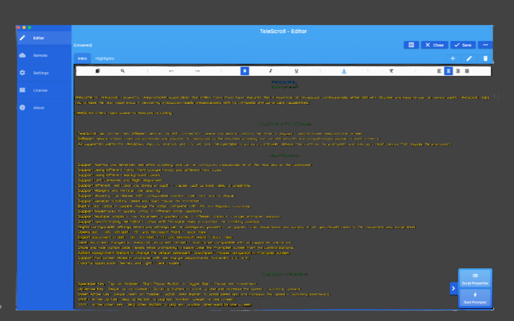Click the info icon next to About
This screenshot has height=321, width=514.
pyautogui.click(x=22, y=108)
